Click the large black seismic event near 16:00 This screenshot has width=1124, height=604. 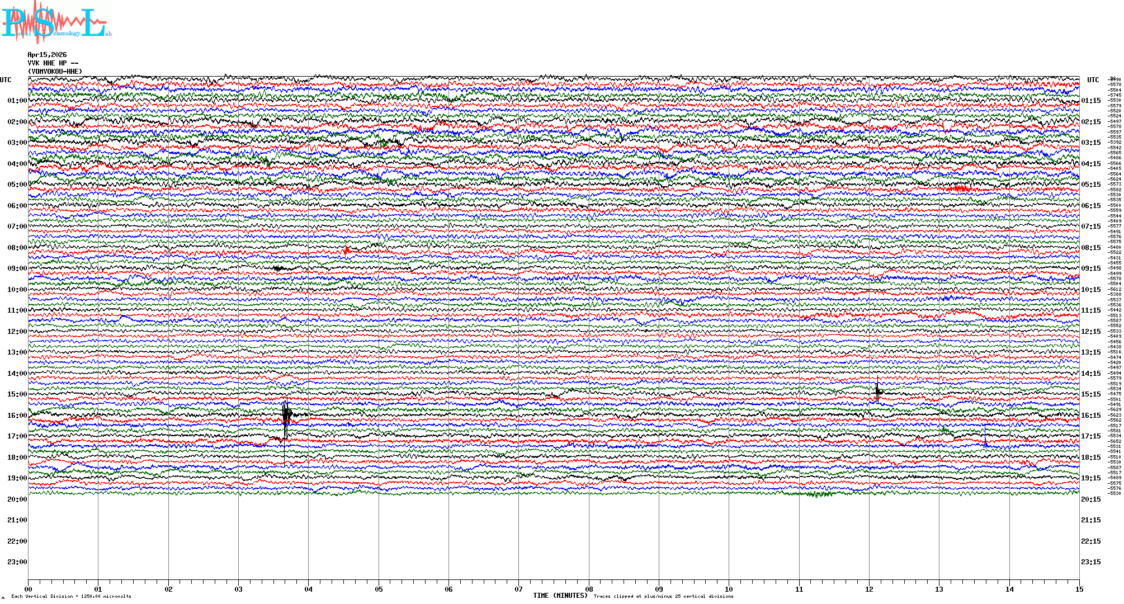(x=287, y=415)
